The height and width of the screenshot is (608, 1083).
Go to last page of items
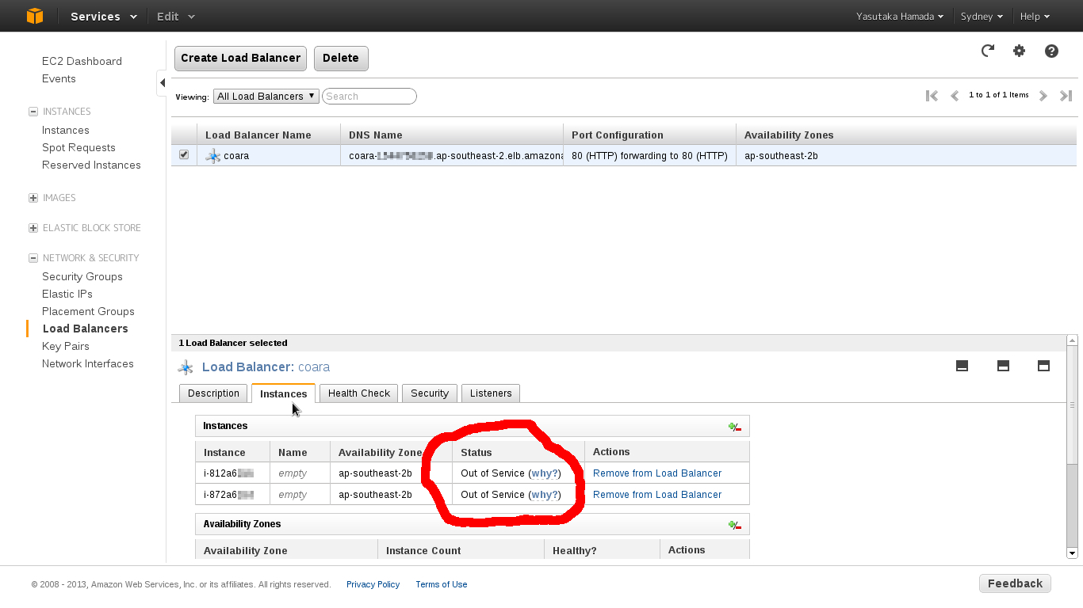(x=1066, y=96)
